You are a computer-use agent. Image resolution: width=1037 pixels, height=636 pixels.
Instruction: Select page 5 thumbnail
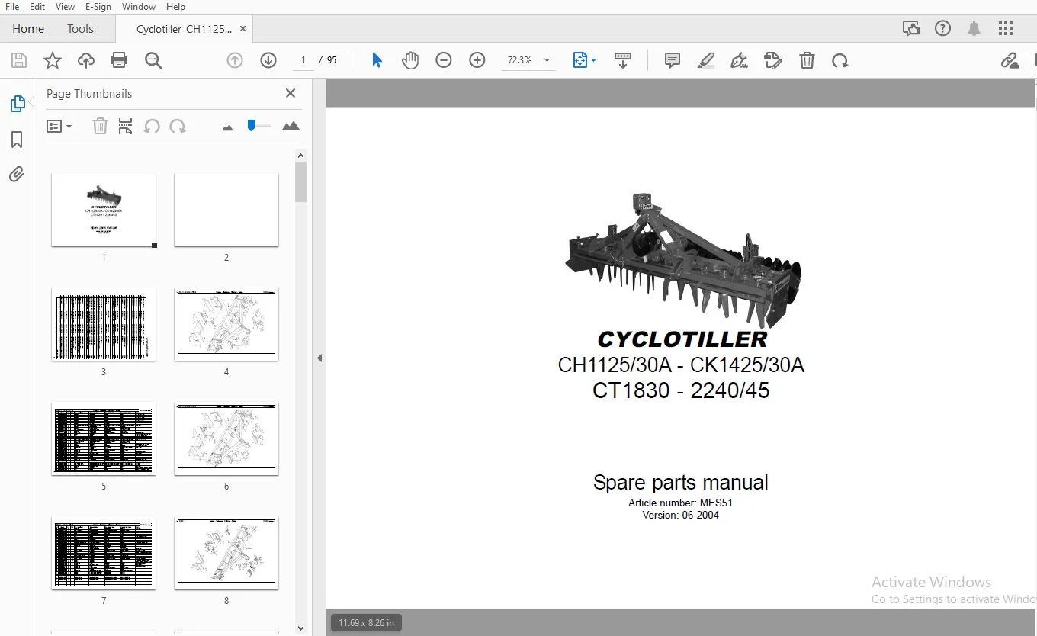pyautogui.click(x=104, y=438)
